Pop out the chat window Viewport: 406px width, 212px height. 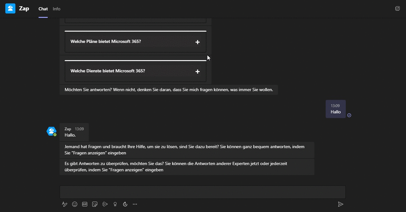(398, 8)
